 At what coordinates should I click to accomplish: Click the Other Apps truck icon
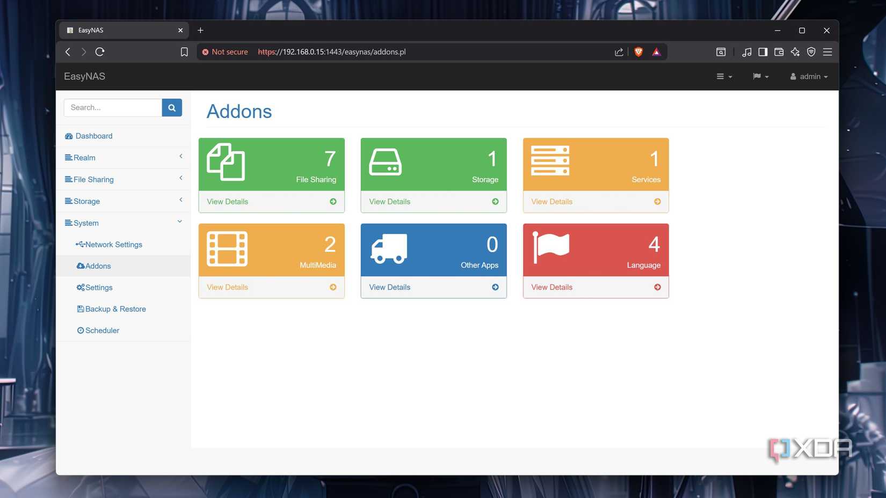pyautogui.click(x=389, y=248)
